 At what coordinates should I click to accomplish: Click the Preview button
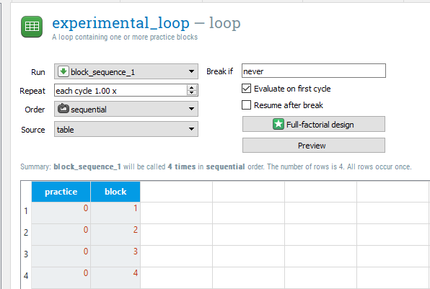(314, 146)
